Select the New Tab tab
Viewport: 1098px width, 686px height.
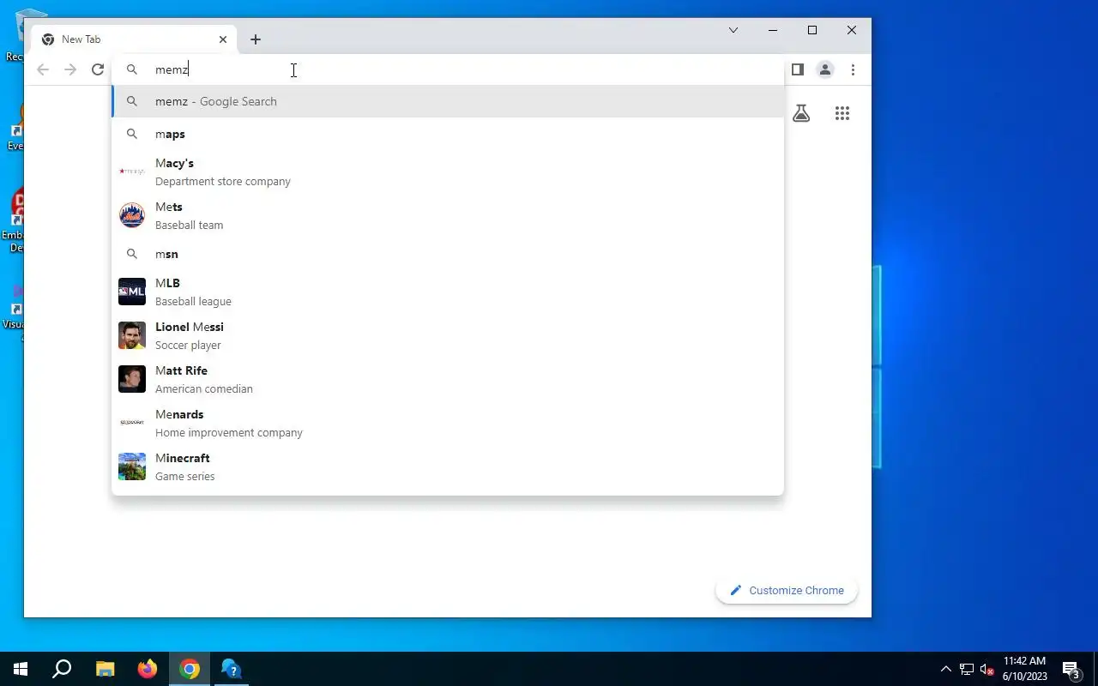136,39
